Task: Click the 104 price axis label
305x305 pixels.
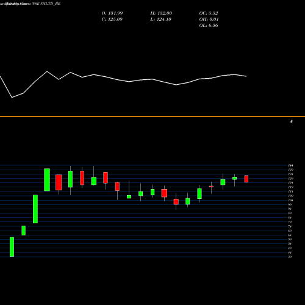Action: pyautogui.click(x=291, y=200)
